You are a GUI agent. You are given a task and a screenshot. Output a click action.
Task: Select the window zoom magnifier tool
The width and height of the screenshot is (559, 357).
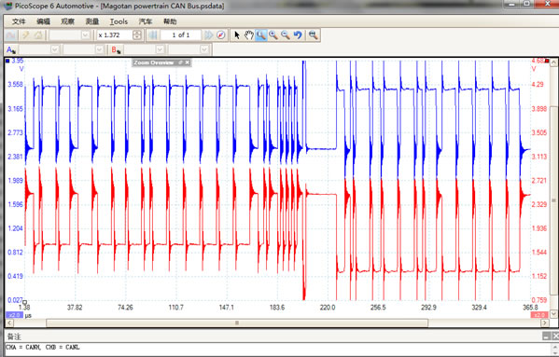261,34
